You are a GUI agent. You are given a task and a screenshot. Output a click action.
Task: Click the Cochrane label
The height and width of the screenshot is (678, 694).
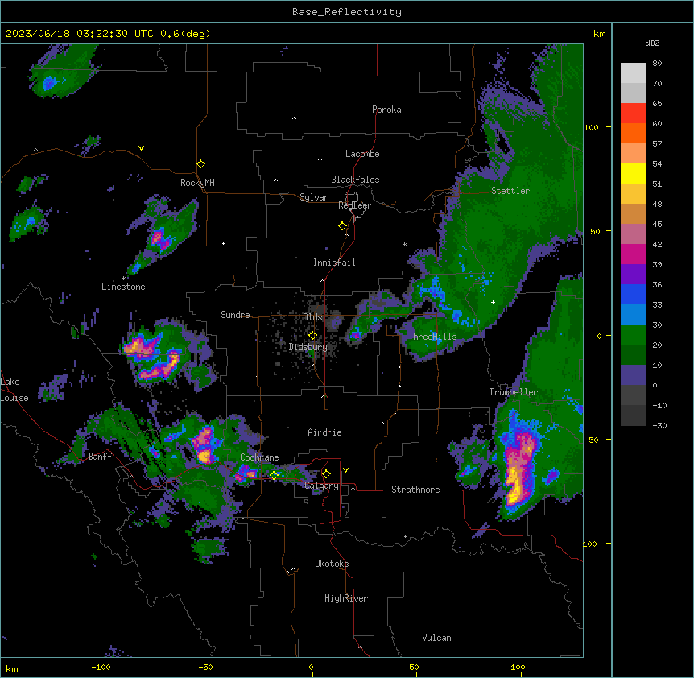coord(259,457)
